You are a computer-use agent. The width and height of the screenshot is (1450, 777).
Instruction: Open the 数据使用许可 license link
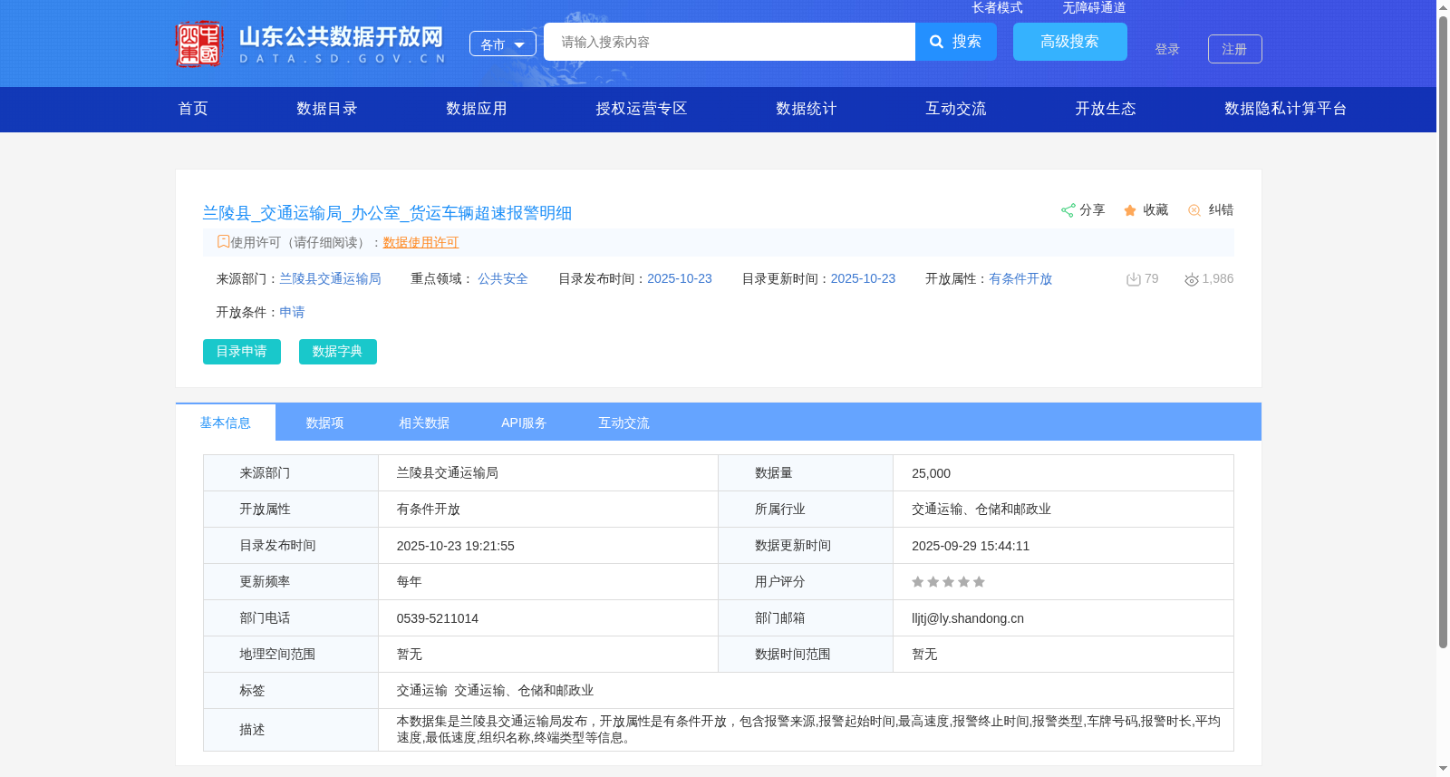click(420, 242)
